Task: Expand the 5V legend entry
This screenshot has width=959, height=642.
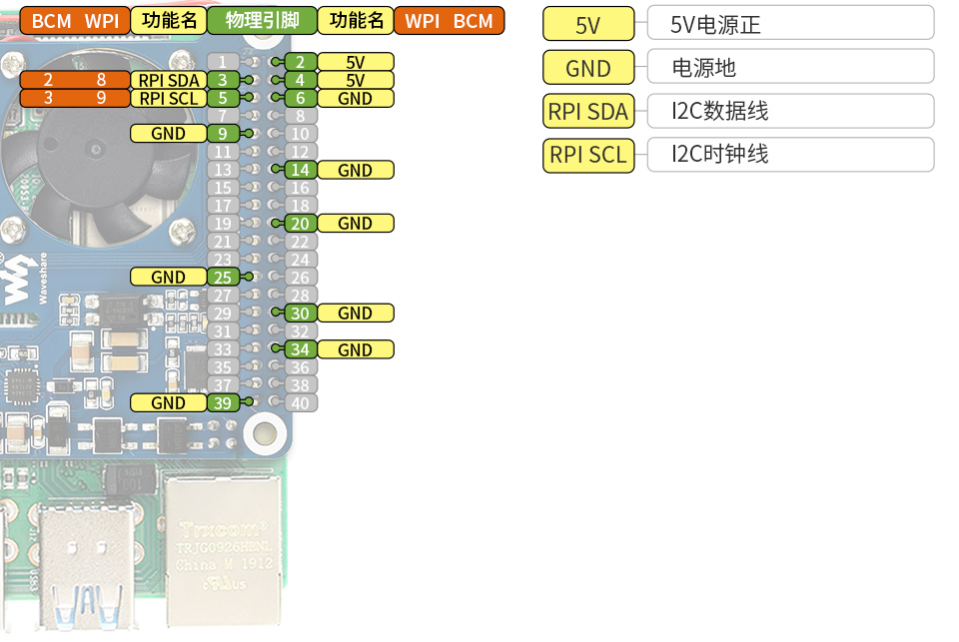Action: pos(588,24)
